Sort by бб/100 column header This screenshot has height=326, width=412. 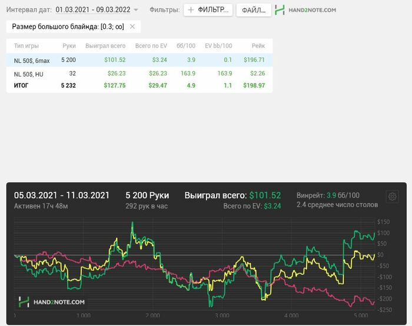186,46
